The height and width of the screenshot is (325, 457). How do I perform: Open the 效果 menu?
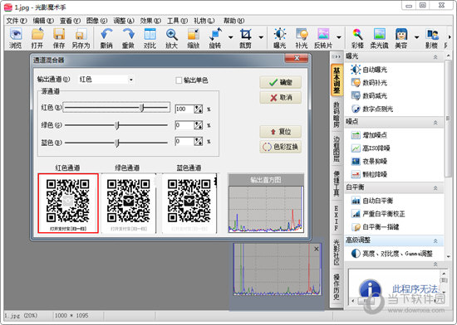(x=150, y=21)
